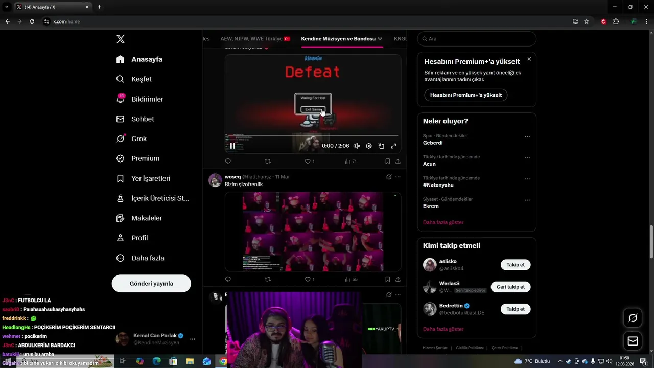654x368 pixels.
Task: Follow back WerlasS
Action: 510,287
